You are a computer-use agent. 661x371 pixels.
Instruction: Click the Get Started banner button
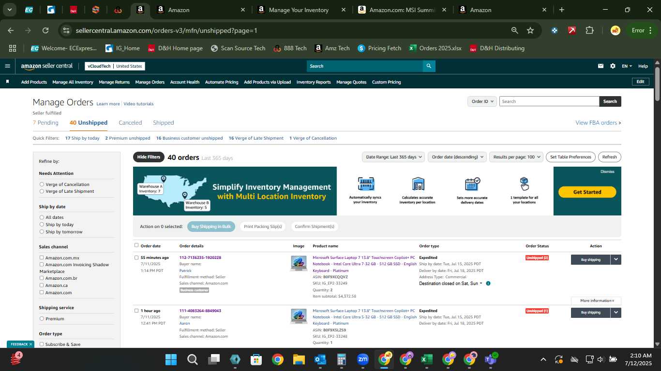587,192
